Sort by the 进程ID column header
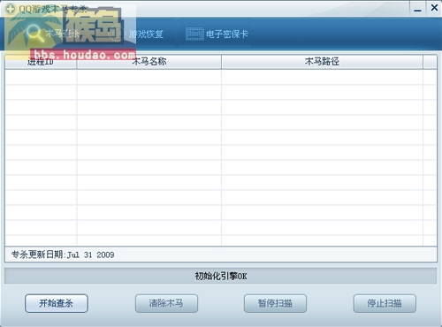Image resolution: width=442 pixels, height=327 pixels. pyautogui.click(x=41, y=62)
